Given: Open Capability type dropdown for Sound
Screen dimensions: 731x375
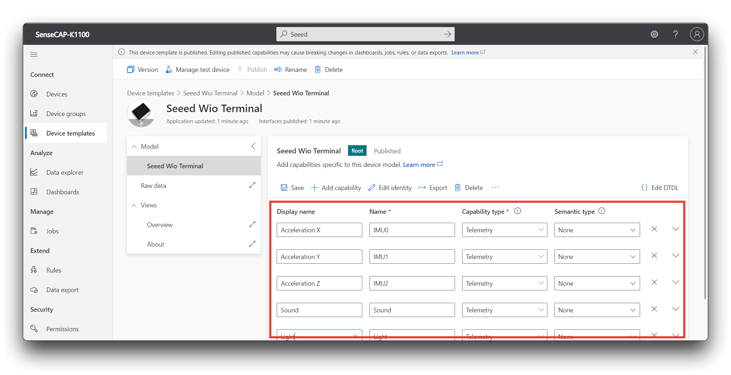Looking at the screenshot, I should 505,310.
